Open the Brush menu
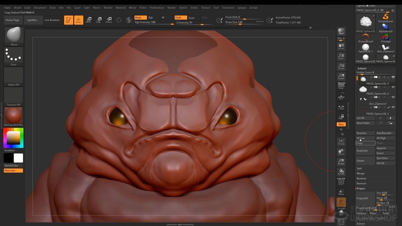This screenshot has width=402, height=226. click(x=18, y=8)
